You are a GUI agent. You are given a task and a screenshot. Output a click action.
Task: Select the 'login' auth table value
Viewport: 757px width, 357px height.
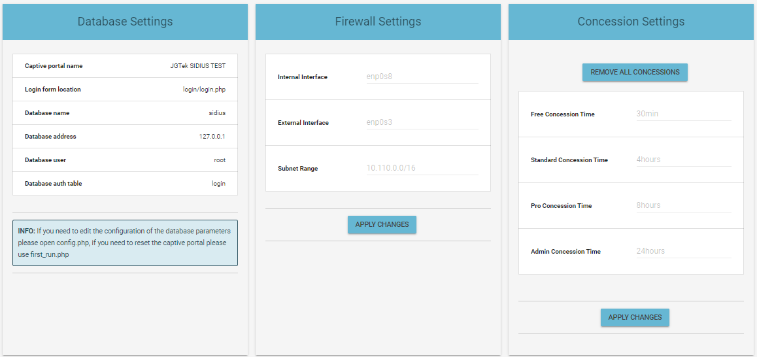click(219, 184)
